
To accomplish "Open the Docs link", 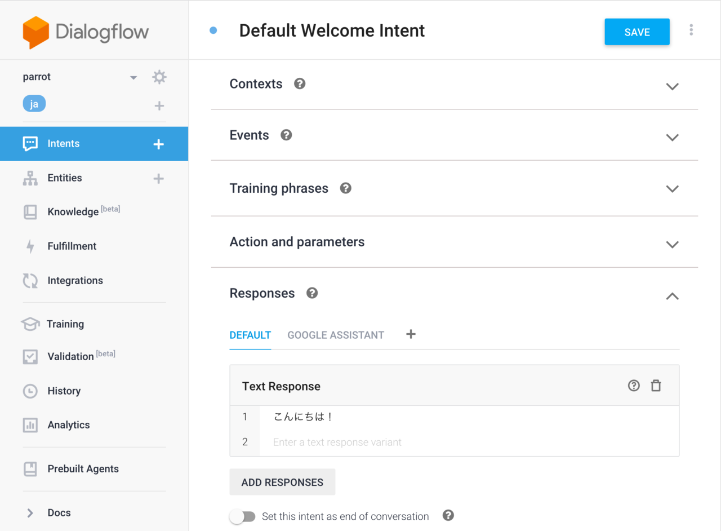I will [59, 513].
